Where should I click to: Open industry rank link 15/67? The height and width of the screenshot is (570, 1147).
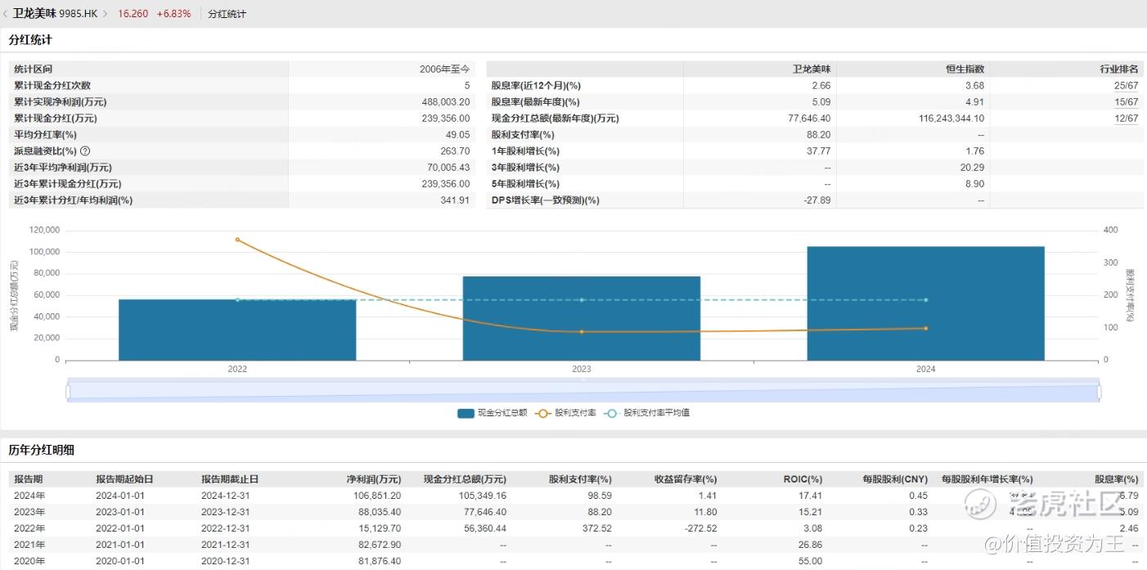1127,102
